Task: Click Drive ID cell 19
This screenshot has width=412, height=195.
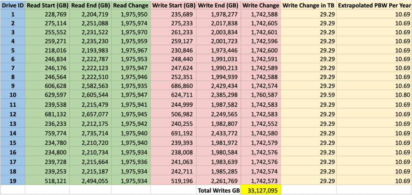Action: click(x=13, y=181)
